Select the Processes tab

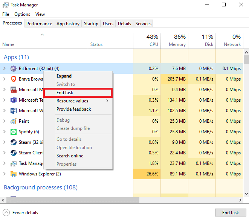[x=12, y=23]
